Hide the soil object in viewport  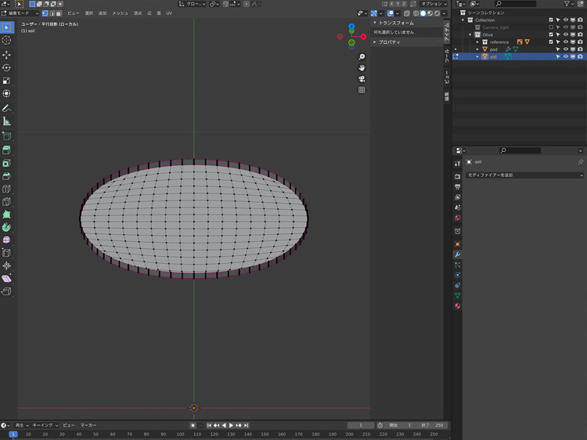point(566,56)
